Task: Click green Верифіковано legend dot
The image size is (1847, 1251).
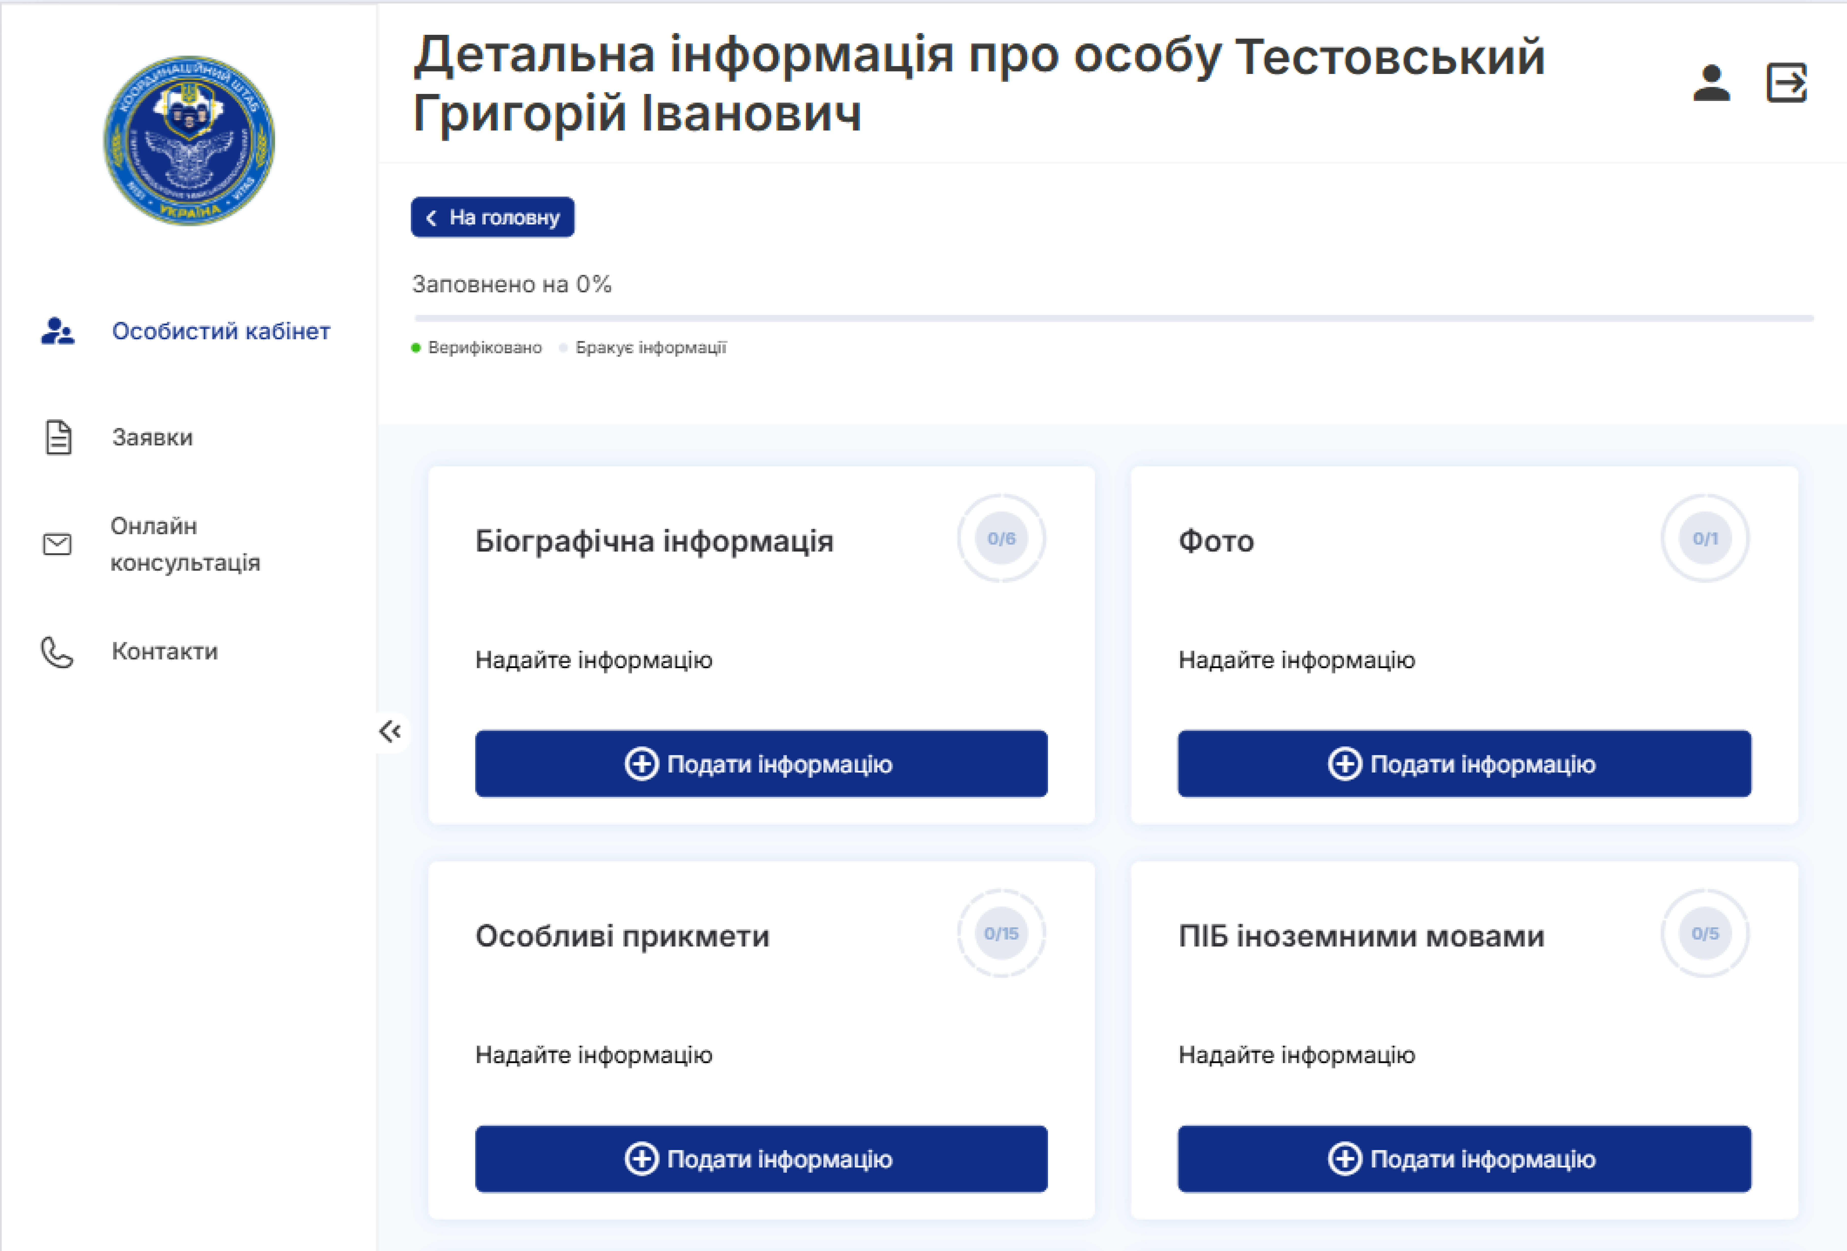Action: click(x=416, y=348)
